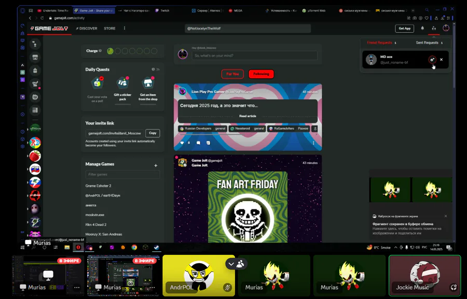Image resolution: width=467 pixels, height=299 pixels.
Task: Copy the invite link
Action: pos(153,133)
